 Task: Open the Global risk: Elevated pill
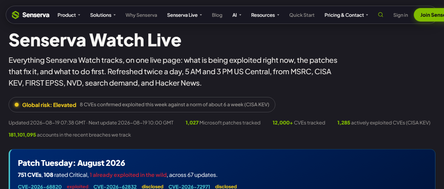tap(142, 105)
